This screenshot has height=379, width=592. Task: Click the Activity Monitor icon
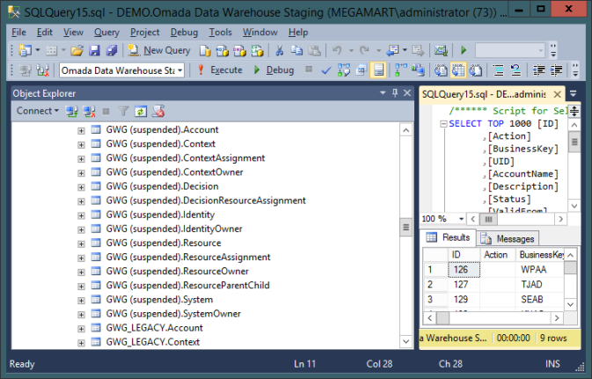tap(441, 50)
